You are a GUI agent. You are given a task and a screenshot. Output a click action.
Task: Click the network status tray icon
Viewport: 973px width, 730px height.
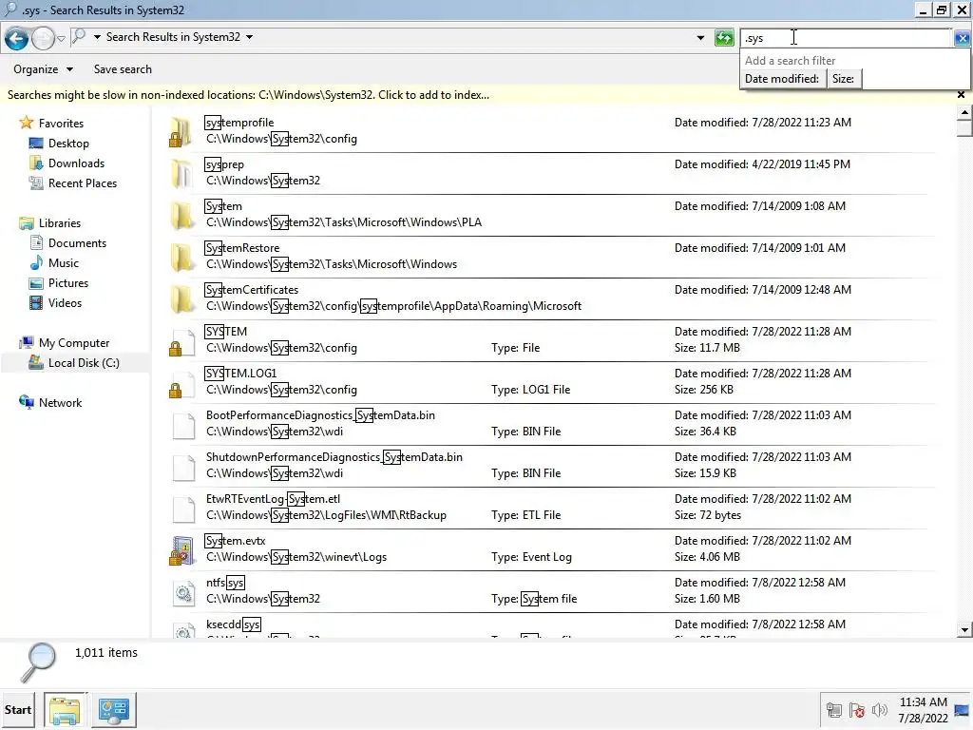834,710
